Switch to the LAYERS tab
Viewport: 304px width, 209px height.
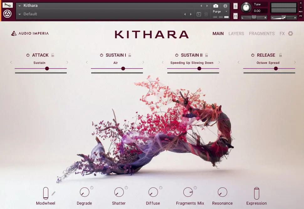click(236, 34)
